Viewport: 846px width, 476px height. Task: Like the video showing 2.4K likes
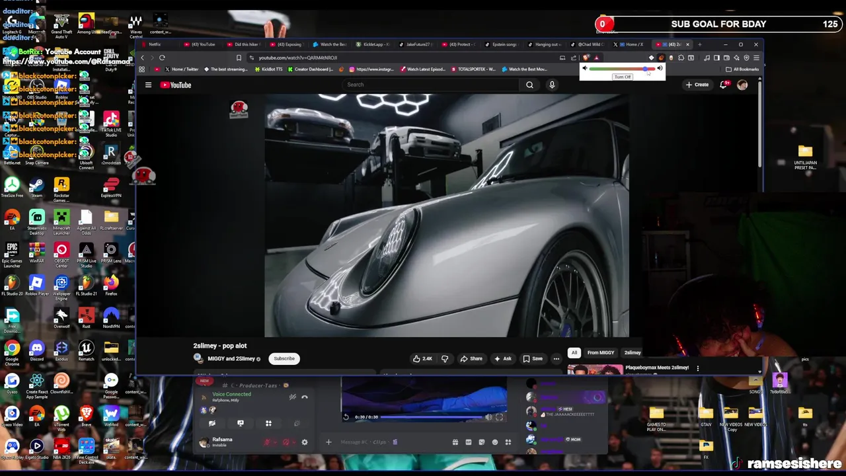[x=423, y=359]
